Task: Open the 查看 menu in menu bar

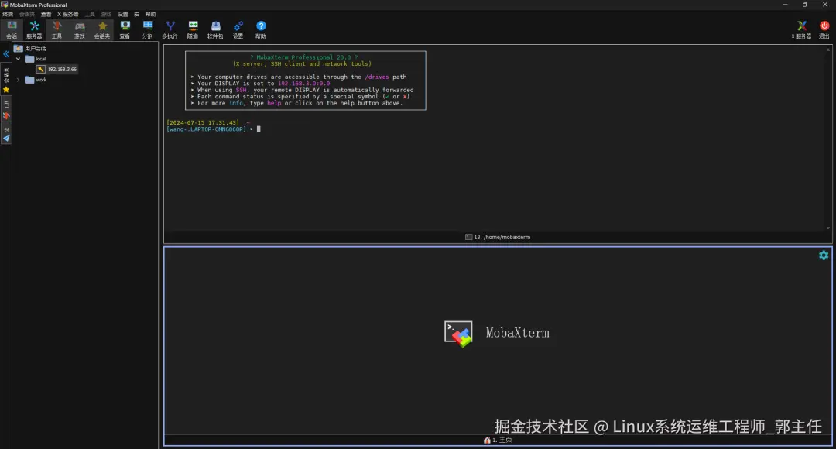Action: (46, 15)
